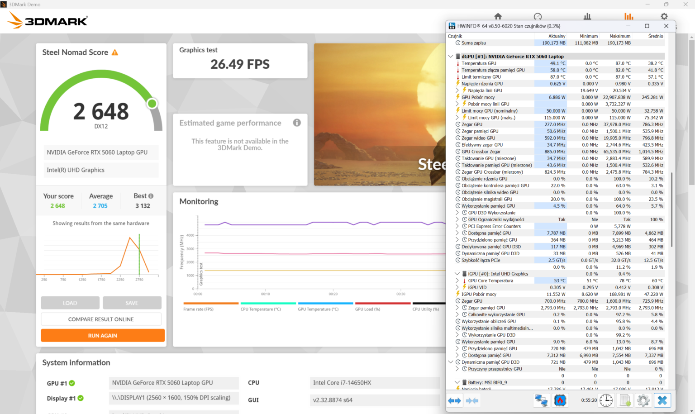Viewport: 695px width, 414px height.
Task: Expand the Pobór mocy linii GPU row
Action: coord(457,104)
